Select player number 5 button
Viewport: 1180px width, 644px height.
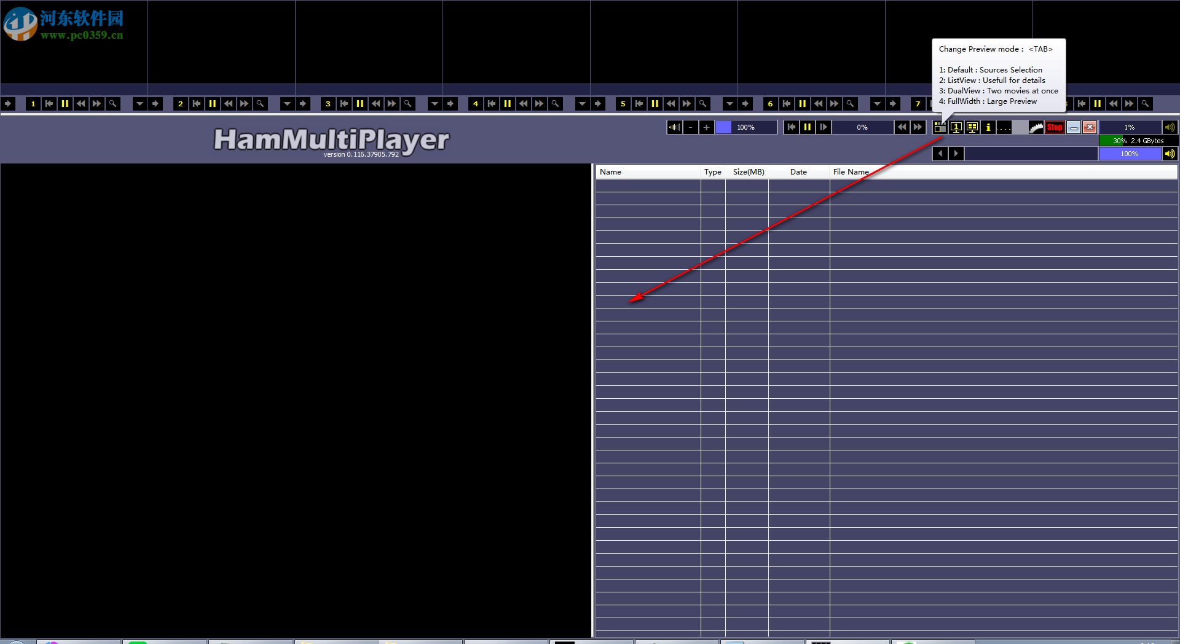623,104
